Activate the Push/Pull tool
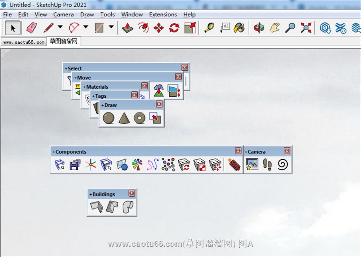 [127, 28]
